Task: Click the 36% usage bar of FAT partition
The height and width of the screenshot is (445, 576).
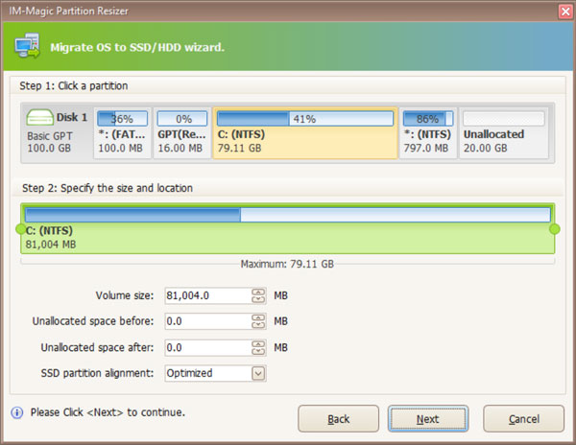Action: [x=122, y=119]
